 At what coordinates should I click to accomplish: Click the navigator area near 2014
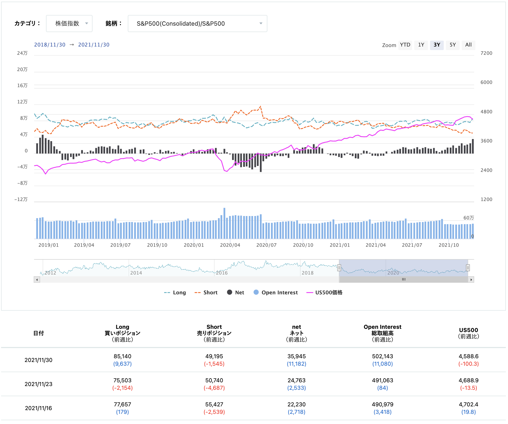click(136, 273)
